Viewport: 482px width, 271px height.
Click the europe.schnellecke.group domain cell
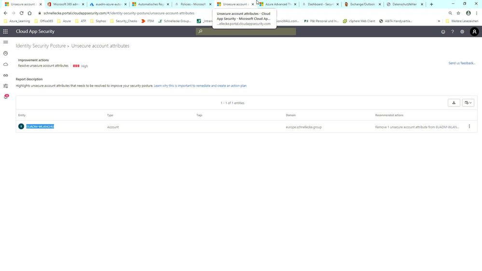[303, 127]
